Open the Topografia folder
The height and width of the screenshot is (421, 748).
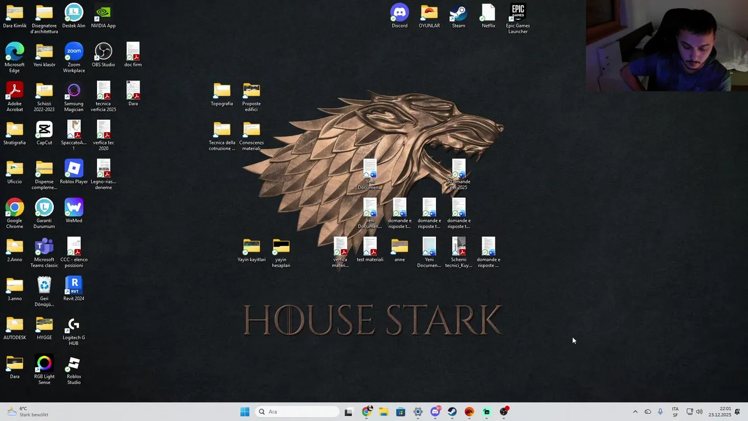tap(222, 94)
